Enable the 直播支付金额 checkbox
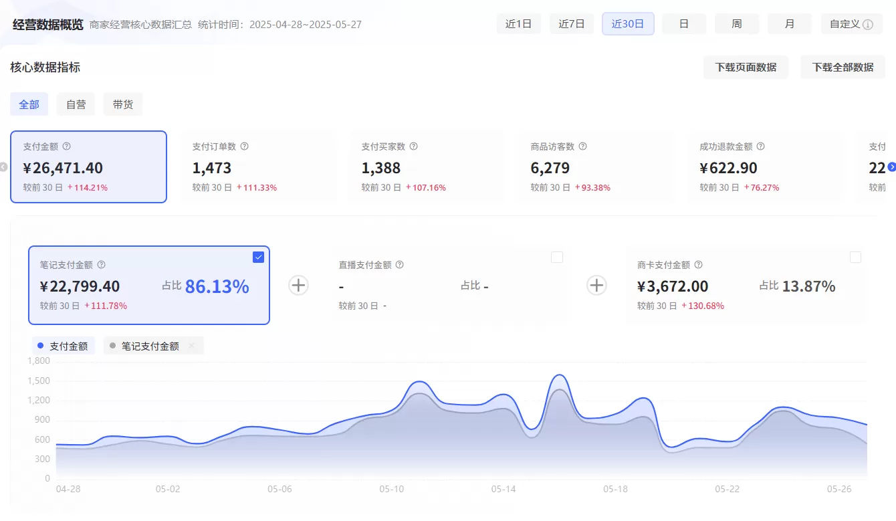The image size is (896, 521). click(557, 256)
